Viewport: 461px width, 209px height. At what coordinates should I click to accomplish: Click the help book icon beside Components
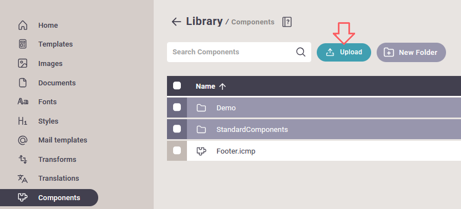[287, 22]
